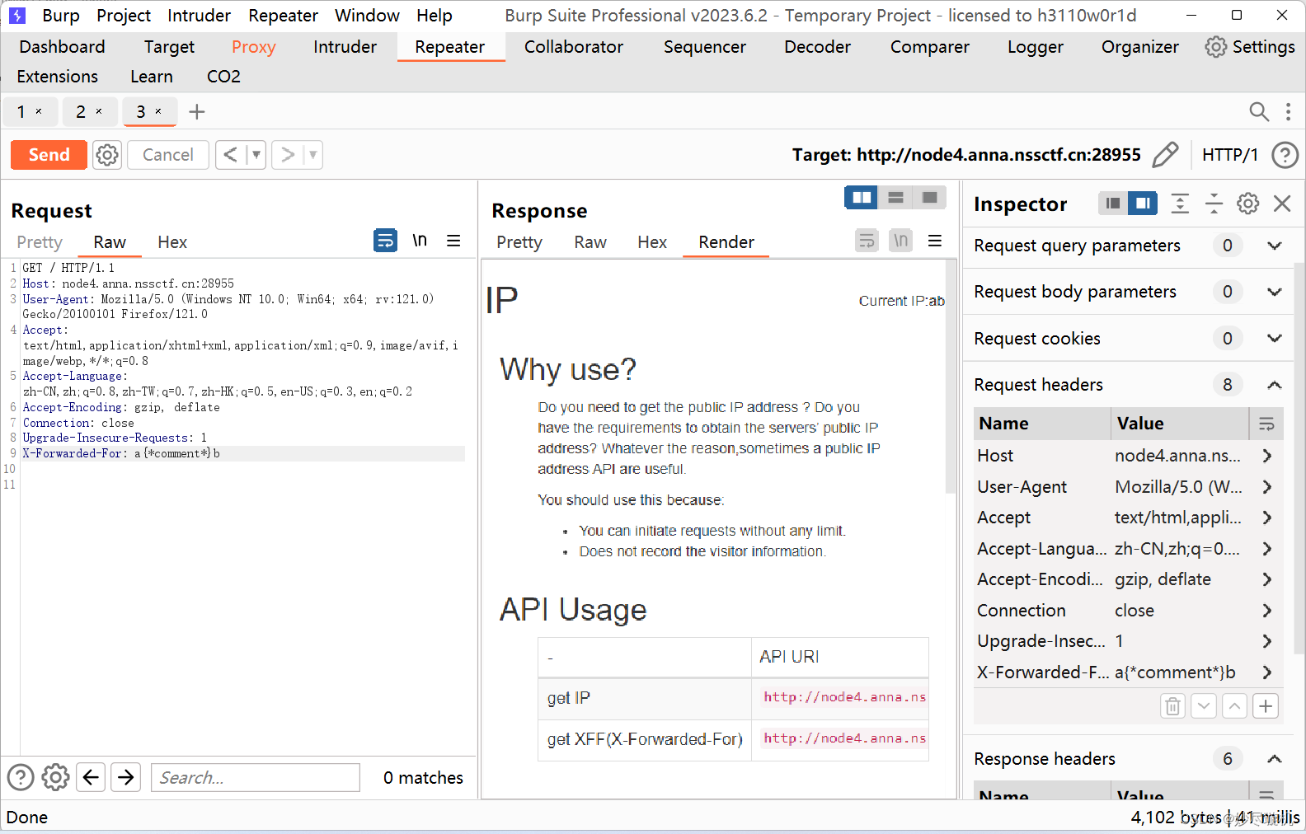Screen dimensions: 1306x834
Task: Switch request view to Hex
Action: (x=172, y=242)
